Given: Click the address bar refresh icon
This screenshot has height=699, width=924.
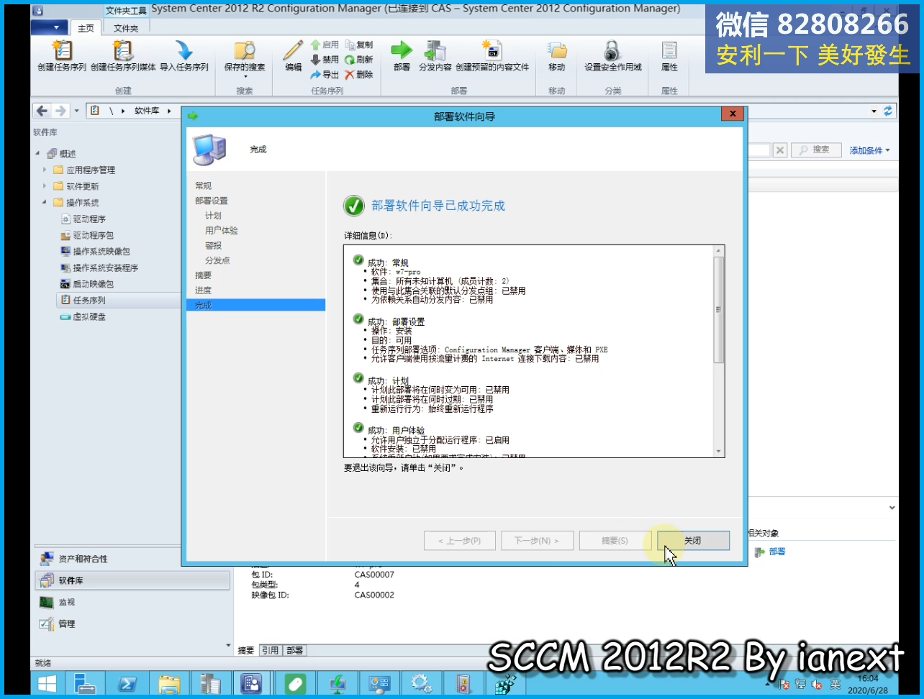Looking at the screenshot, I should pos(888,111).
